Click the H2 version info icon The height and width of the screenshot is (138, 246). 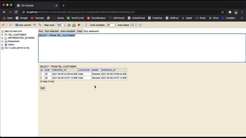3,48
